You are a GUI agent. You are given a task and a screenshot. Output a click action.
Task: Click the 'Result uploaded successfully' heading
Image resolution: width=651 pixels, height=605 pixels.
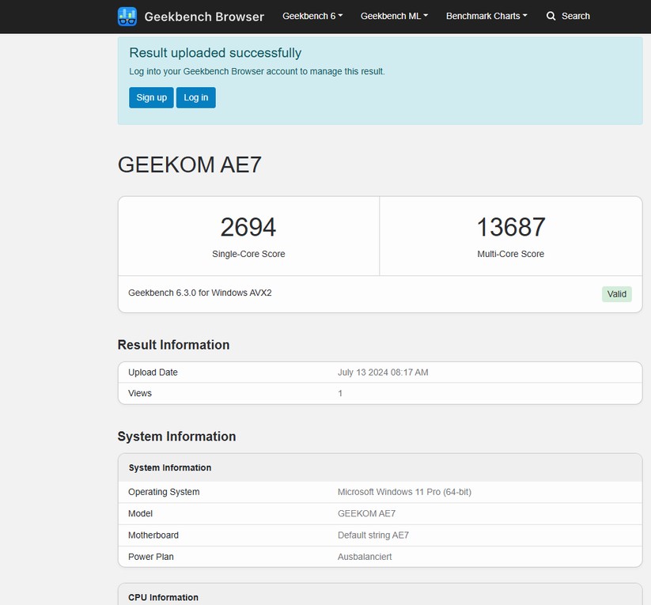point(215,53)
